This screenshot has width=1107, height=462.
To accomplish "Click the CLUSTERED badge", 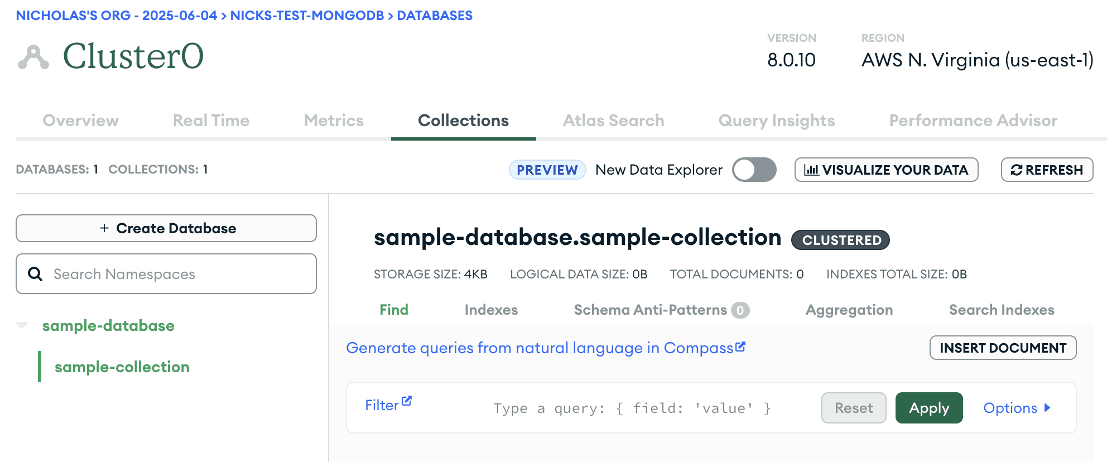I will [841, 240].
